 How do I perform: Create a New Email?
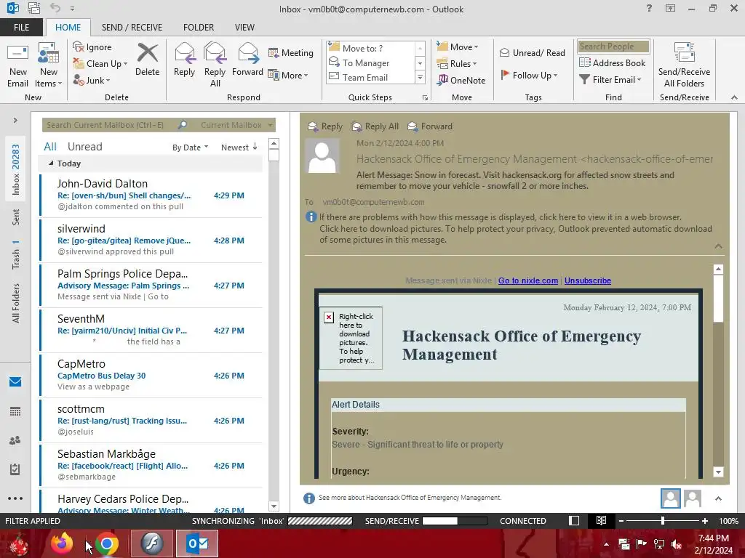click(17, 65)
